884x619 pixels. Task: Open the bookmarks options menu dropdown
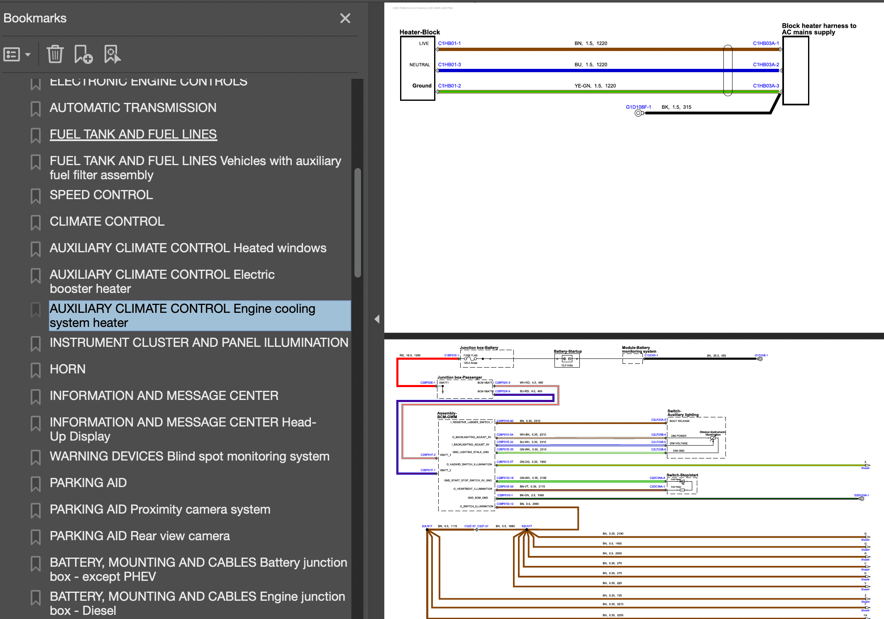(17, 54)
